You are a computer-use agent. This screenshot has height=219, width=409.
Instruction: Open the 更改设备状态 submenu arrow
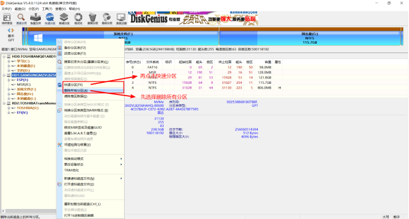[121, 164]
